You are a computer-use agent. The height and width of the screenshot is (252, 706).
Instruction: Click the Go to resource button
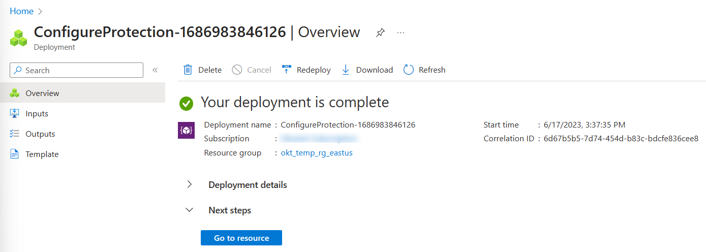click(241, 238)
